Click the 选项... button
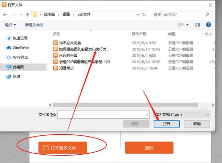222x163 pixels. click(136, 124)
